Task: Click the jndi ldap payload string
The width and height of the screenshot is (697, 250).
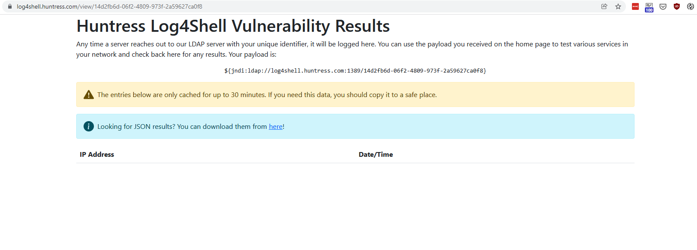Action: pos(355,71)
